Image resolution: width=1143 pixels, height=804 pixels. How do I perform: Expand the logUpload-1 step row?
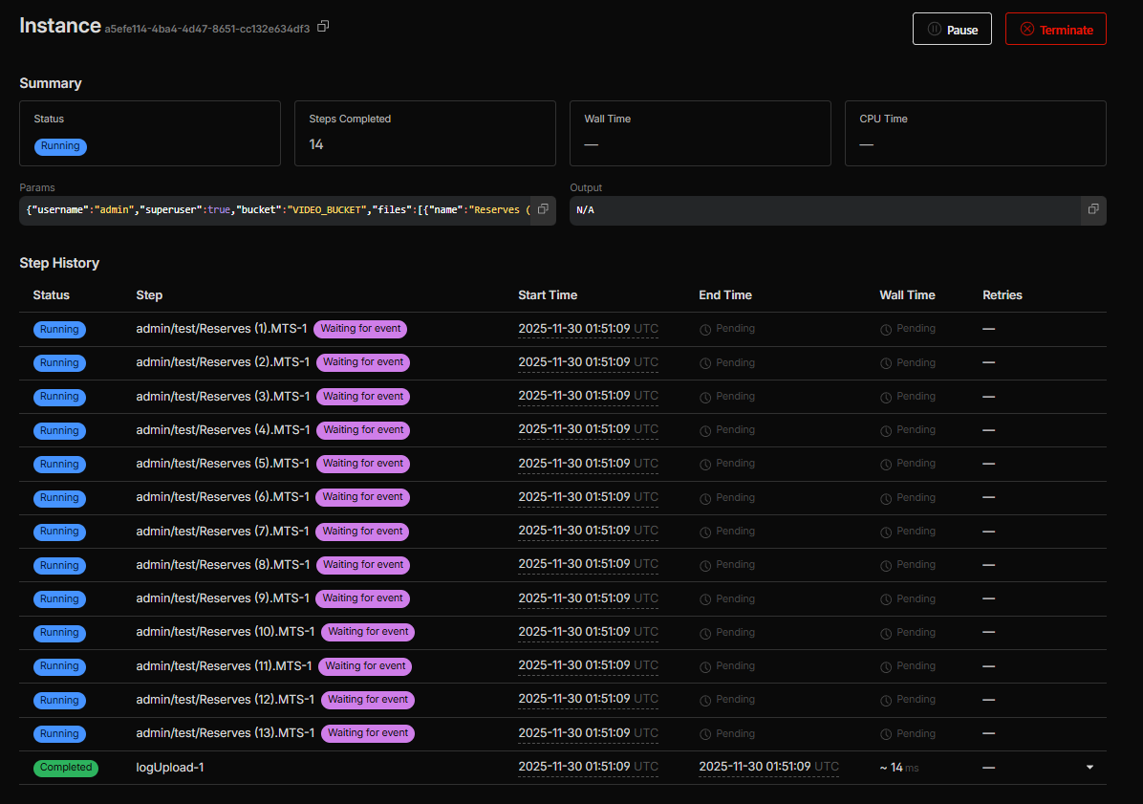(1090, 767)
